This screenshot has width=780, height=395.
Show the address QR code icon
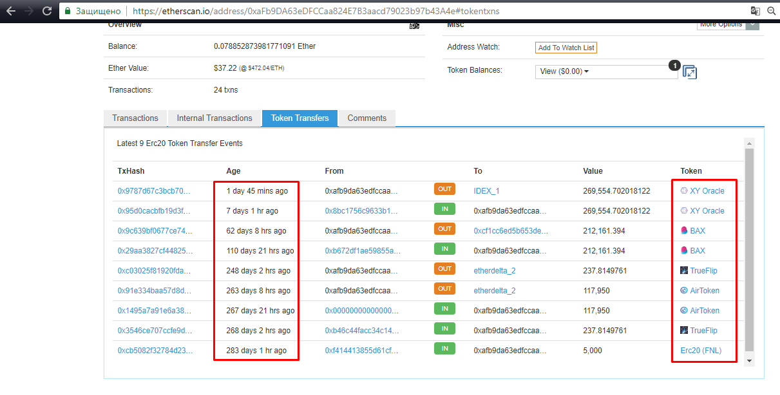coord(415,25)
